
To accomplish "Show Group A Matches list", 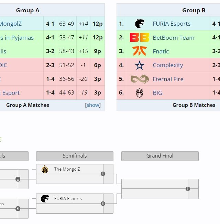I will pyautogui.click(x=93, y=105).
